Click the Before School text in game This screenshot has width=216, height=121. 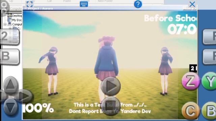(x=170, y=18)
